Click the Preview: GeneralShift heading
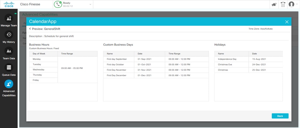300x128 pixels. [x=46, y=29]
